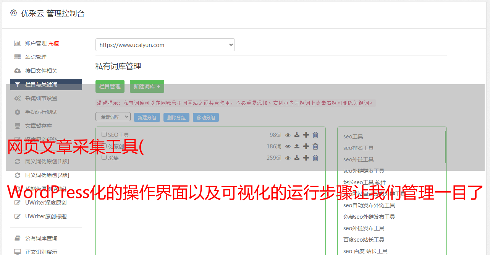The image size is (490, 255).
Task: Click the 栏目管理 button
Action: [110, 86]
